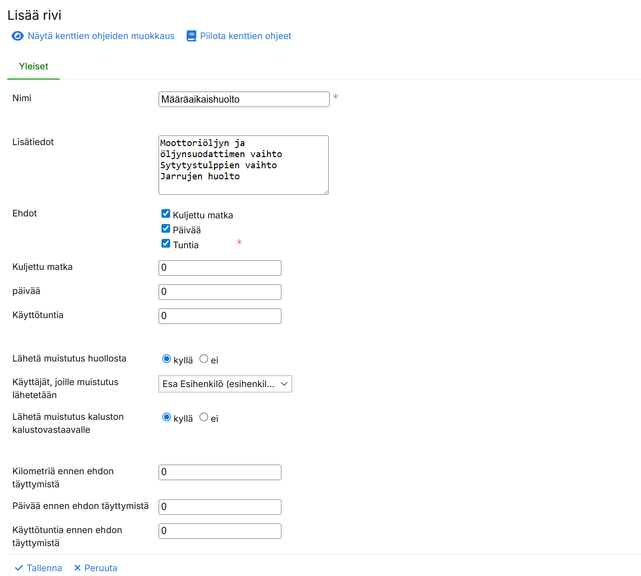
Task: Select 'ei' for Lähetä muistutus huollosta
Action: click(204, 359)
